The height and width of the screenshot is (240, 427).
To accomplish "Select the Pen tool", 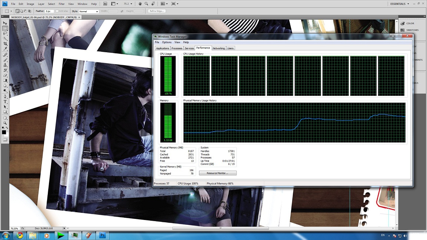I will point(5,97).
